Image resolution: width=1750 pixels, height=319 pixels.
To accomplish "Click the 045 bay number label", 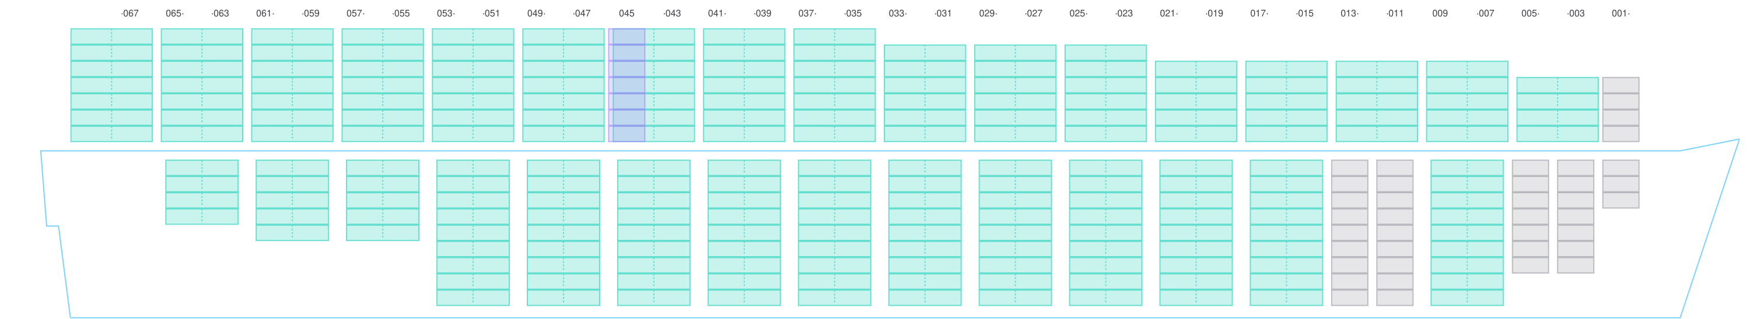I will (626, 13).
